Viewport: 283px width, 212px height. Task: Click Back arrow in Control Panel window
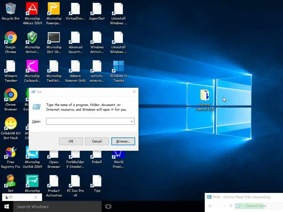click(x=210, y=206)
